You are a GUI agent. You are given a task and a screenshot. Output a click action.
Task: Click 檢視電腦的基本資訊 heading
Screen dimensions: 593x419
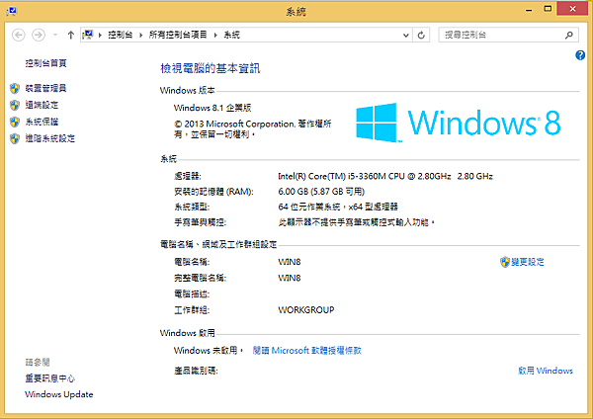(x=210, y=68)
